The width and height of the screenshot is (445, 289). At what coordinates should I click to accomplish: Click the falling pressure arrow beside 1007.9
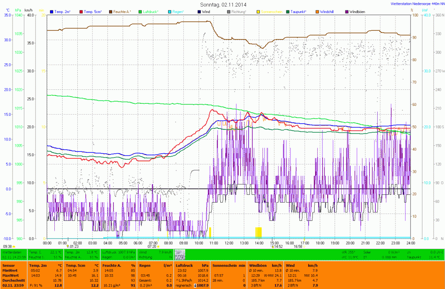tap(195, 286)
